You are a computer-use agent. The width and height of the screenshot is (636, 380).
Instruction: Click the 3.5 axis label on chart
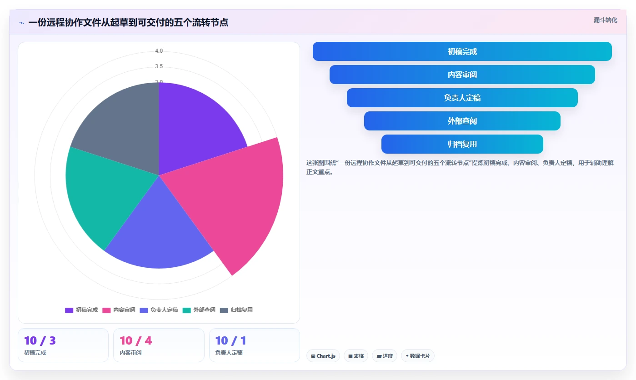(x=159, y=66)
